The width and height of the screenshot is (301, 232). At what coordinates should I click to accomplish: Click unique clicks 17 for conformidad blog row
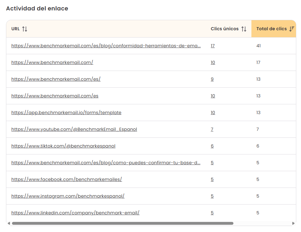pyautogui.click(x=213, y=46)
